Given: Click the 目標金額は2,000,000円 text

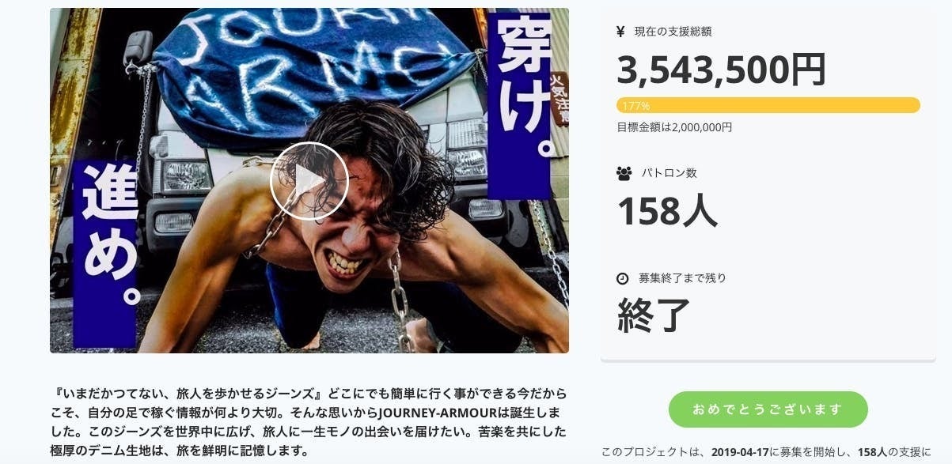Looking at the screenshot, I should (x=674, y=127).
